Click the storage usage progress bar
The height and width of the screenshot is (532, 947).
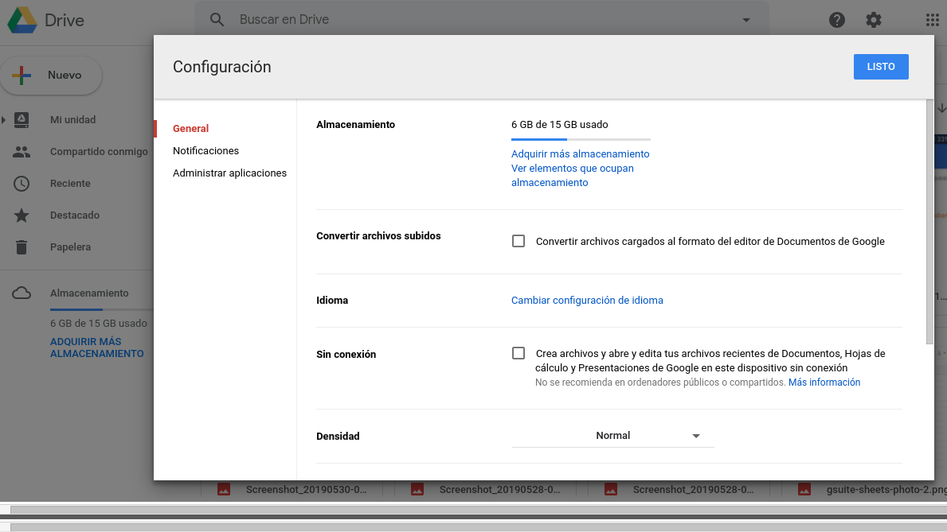(x=581, y=139)
